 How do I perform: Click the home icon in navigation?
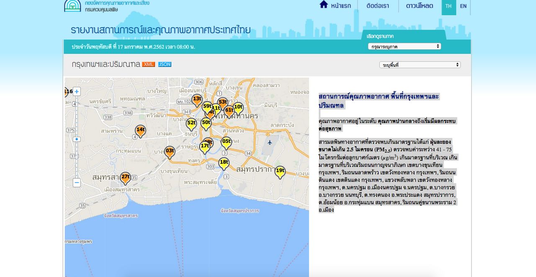coord(324,5)
